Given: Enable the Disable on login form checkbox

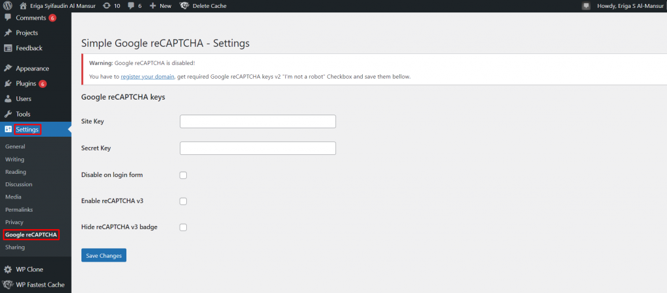Looking at the screenshot, I should tap(183, 175).
